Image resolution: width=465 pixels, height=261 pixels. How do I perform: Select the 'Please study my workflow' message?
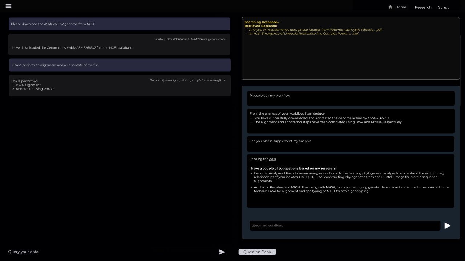pyautogui.click(x=351, y=98)
